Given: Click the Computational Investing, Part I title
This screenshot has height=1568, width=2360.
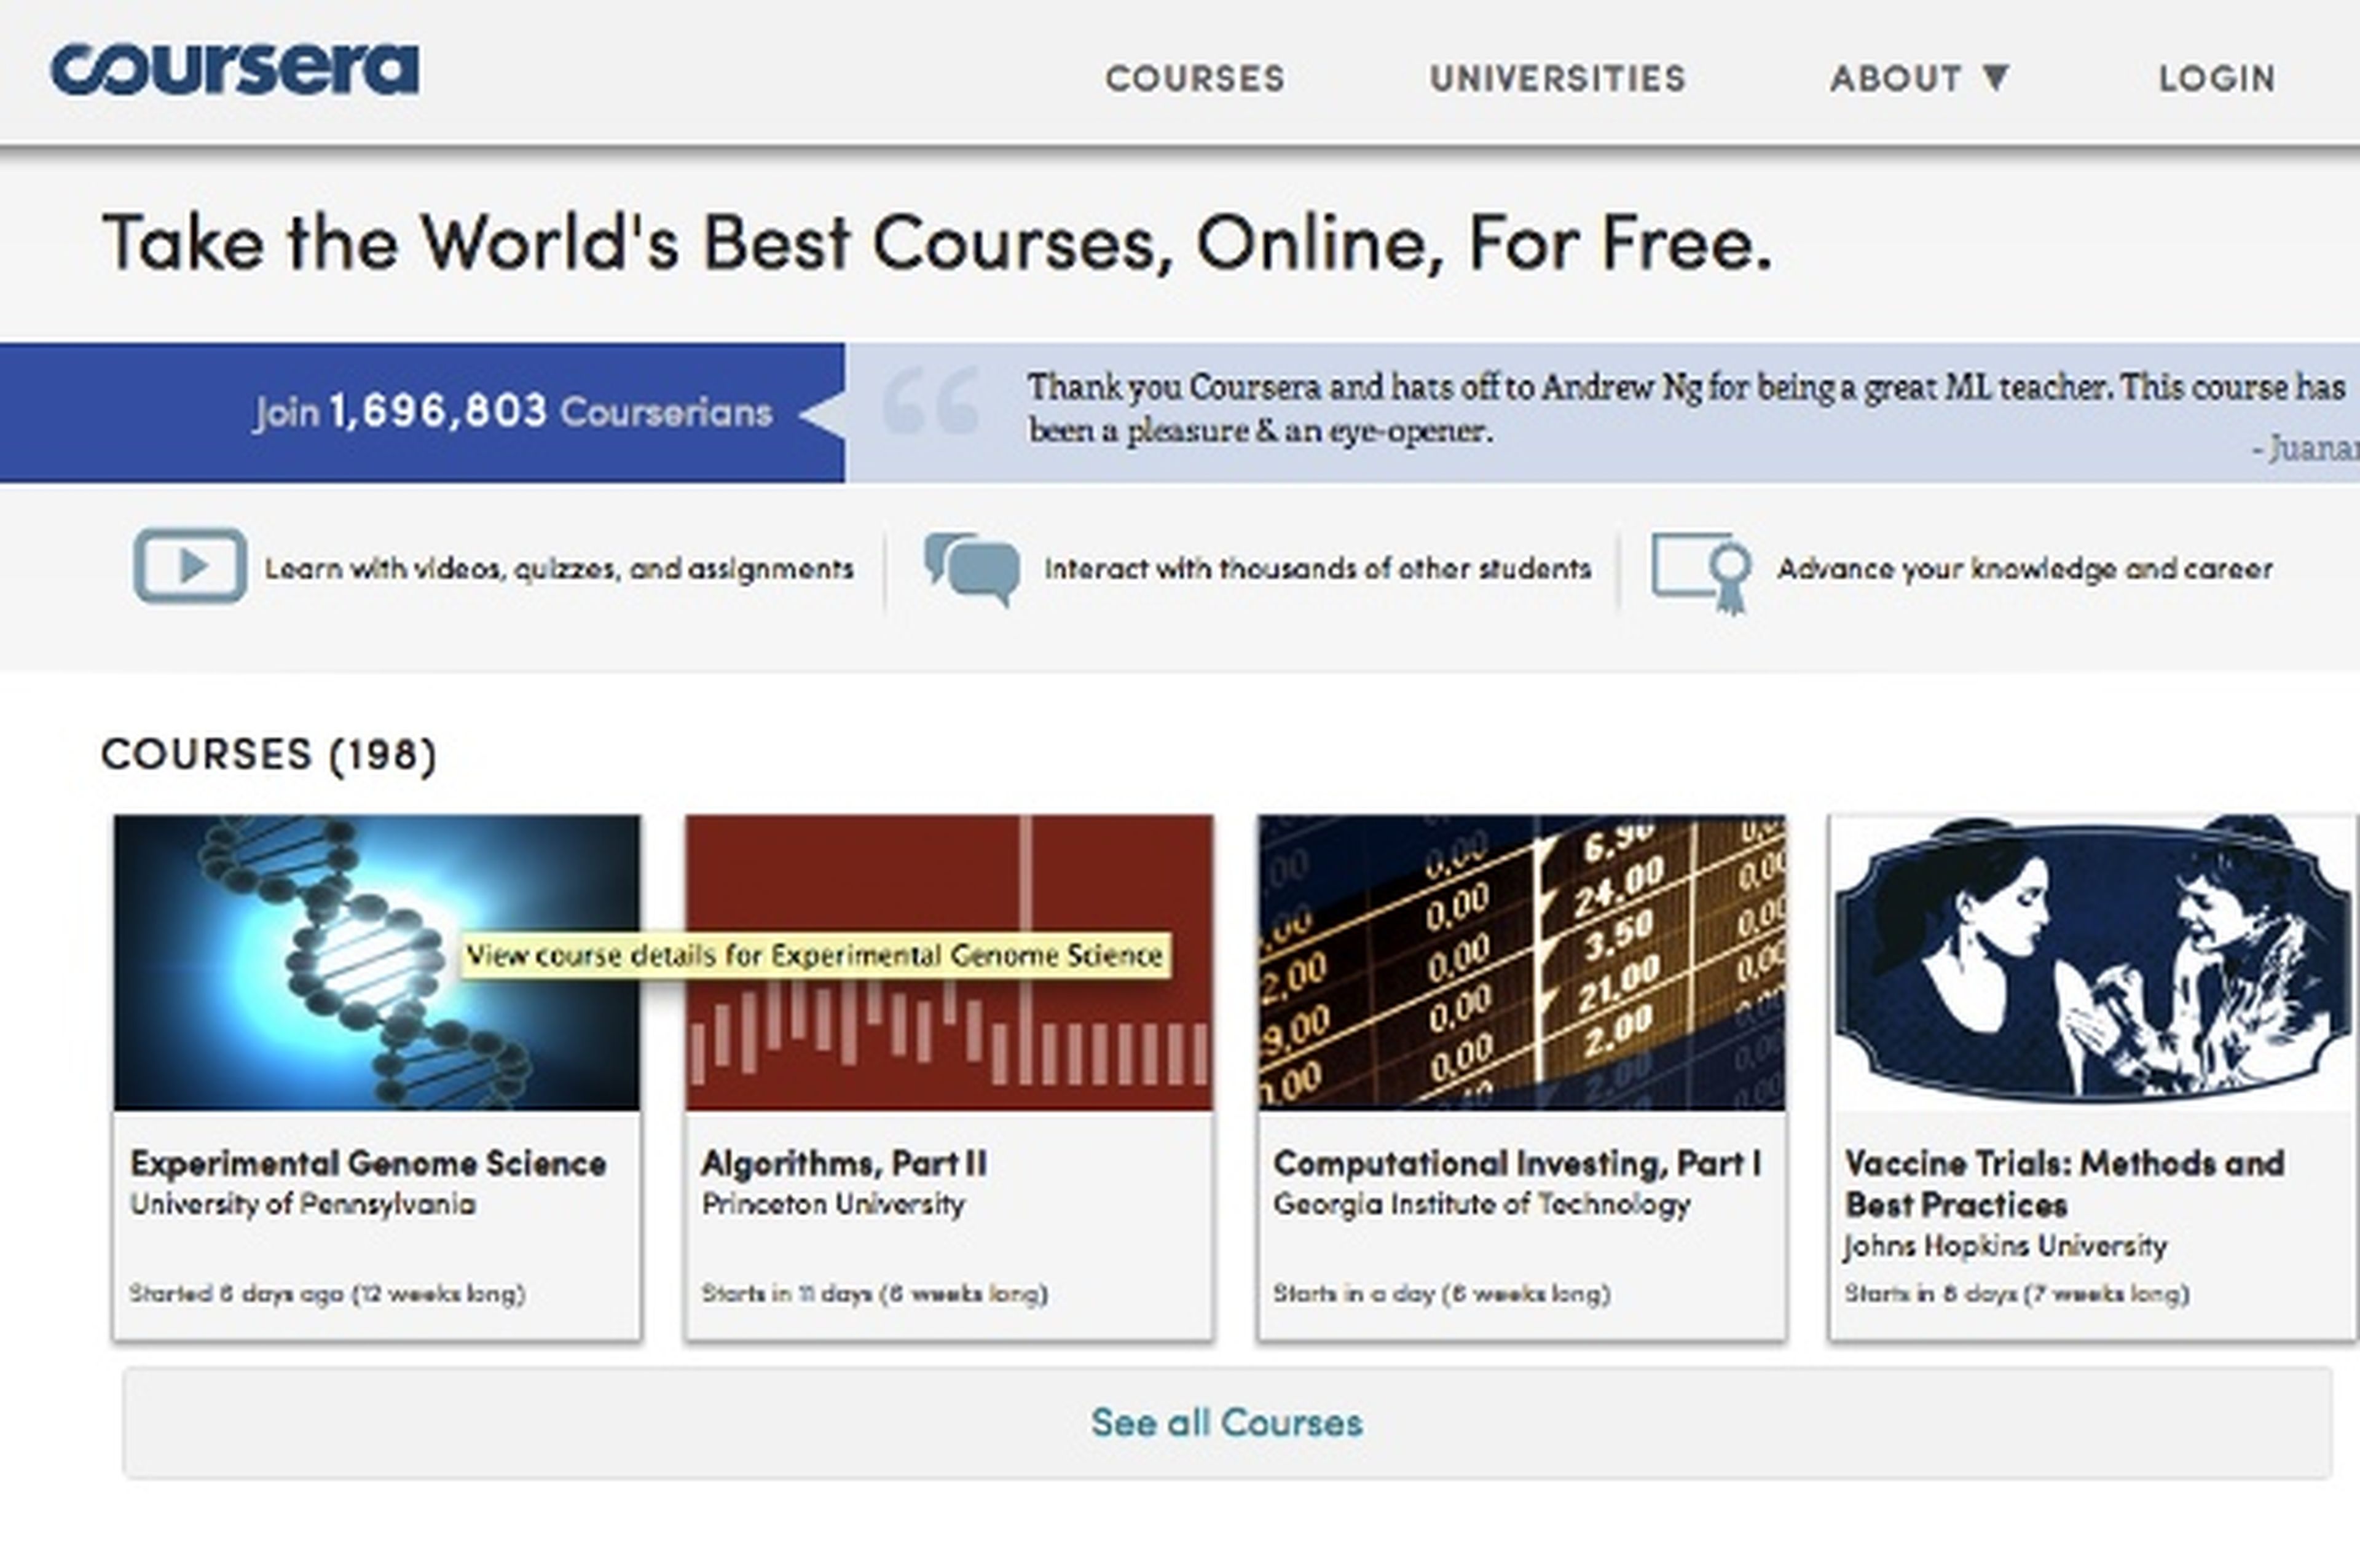Looking at the screenshot, I should click(x=1518, y=1163).
